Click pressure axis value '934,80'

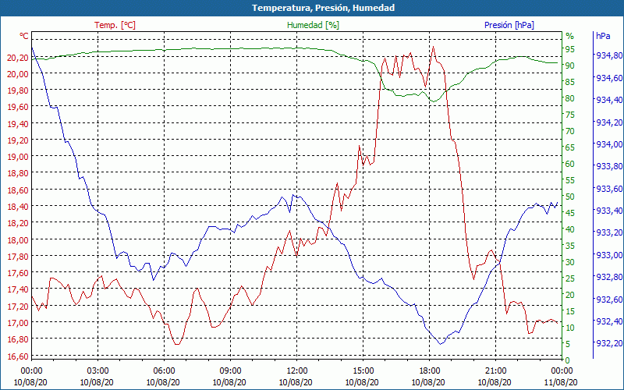609,55
